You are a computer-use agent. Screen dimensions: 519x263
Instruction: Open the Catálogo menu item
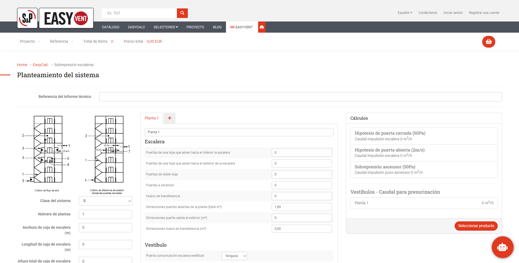[x=110, y=27]
